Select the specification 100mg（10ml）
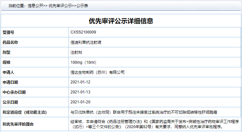 (84, 62)
